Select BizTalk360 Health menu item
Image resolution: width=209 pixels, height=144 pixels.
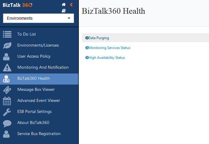[x=33, y=79]
